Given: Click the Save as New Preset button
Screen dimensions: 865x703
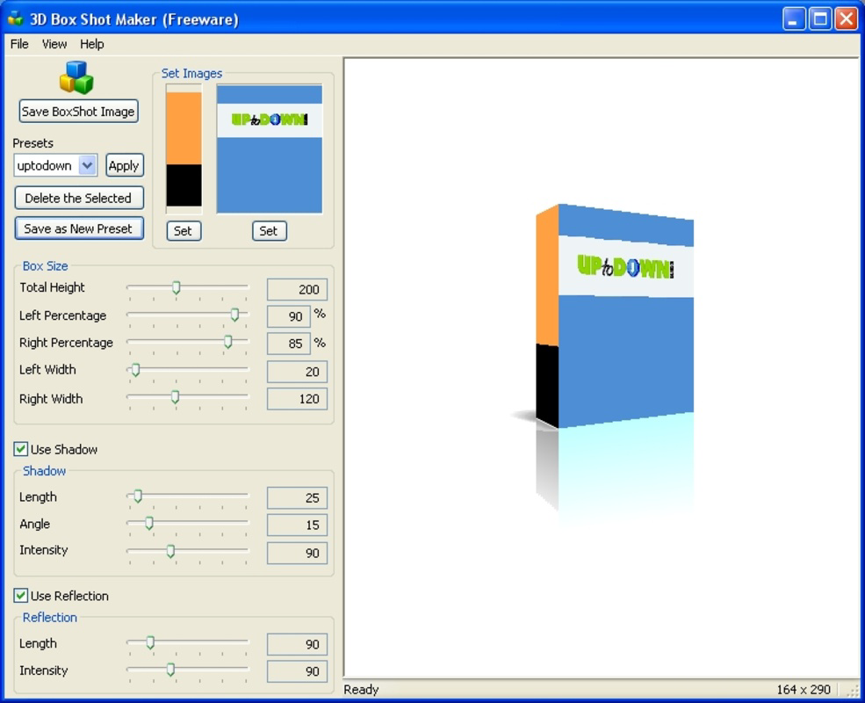Looking at the screenshot, I should point(78,228).
